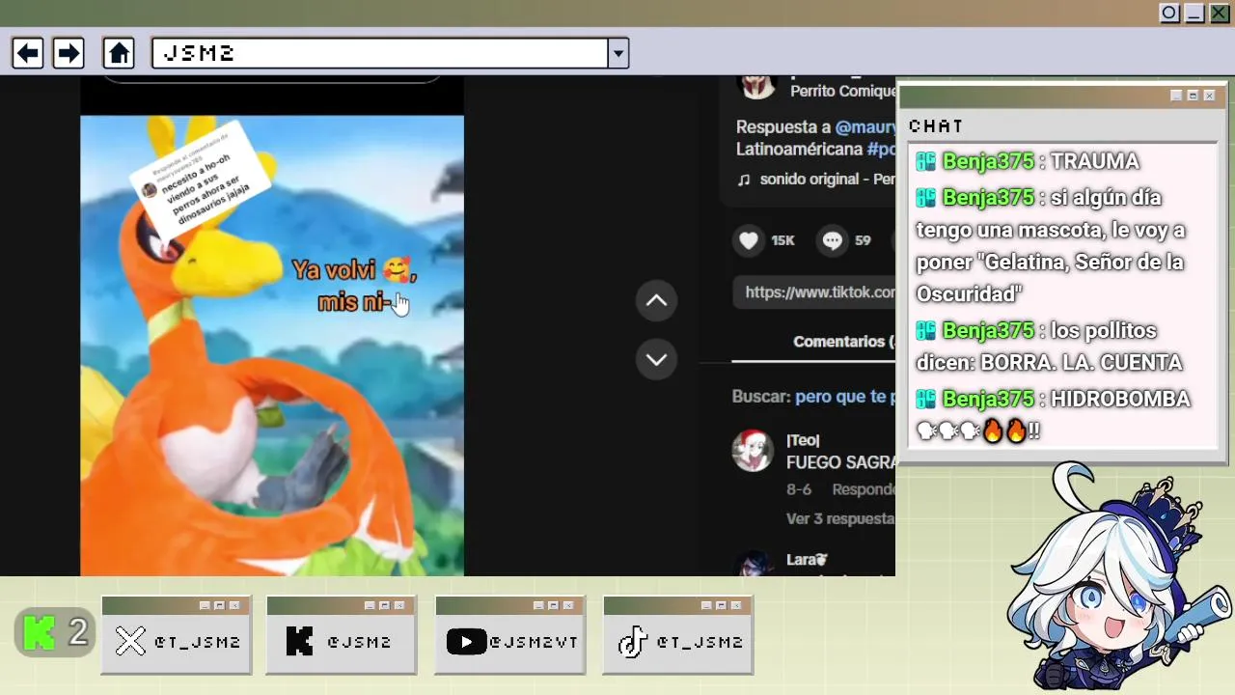Open the poster's profile avatar

pos(756,85)
